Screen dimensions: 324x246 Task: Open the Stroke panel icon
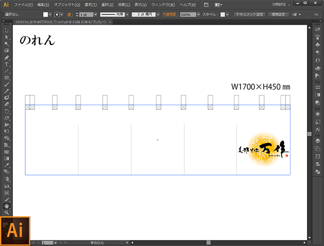point(317,87)
